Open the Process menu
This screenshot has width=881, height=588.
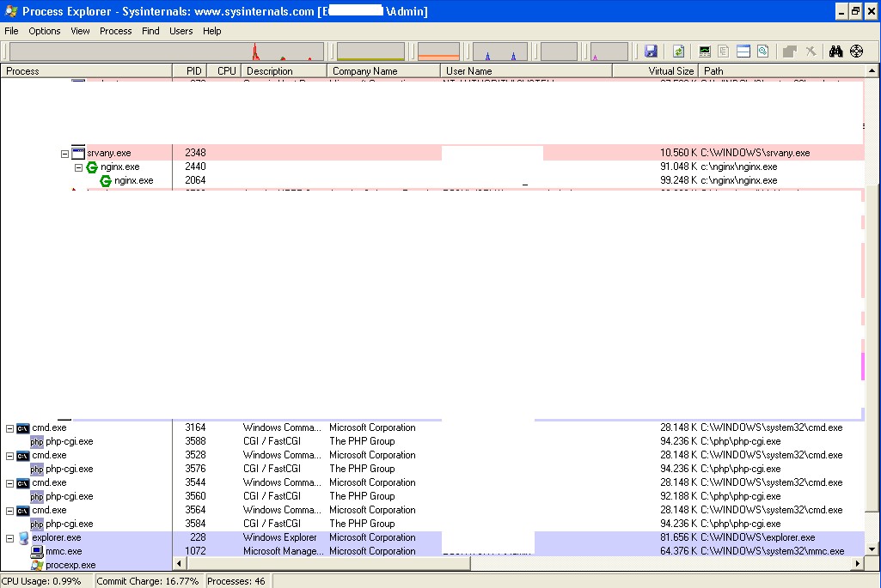pos(116,31)
